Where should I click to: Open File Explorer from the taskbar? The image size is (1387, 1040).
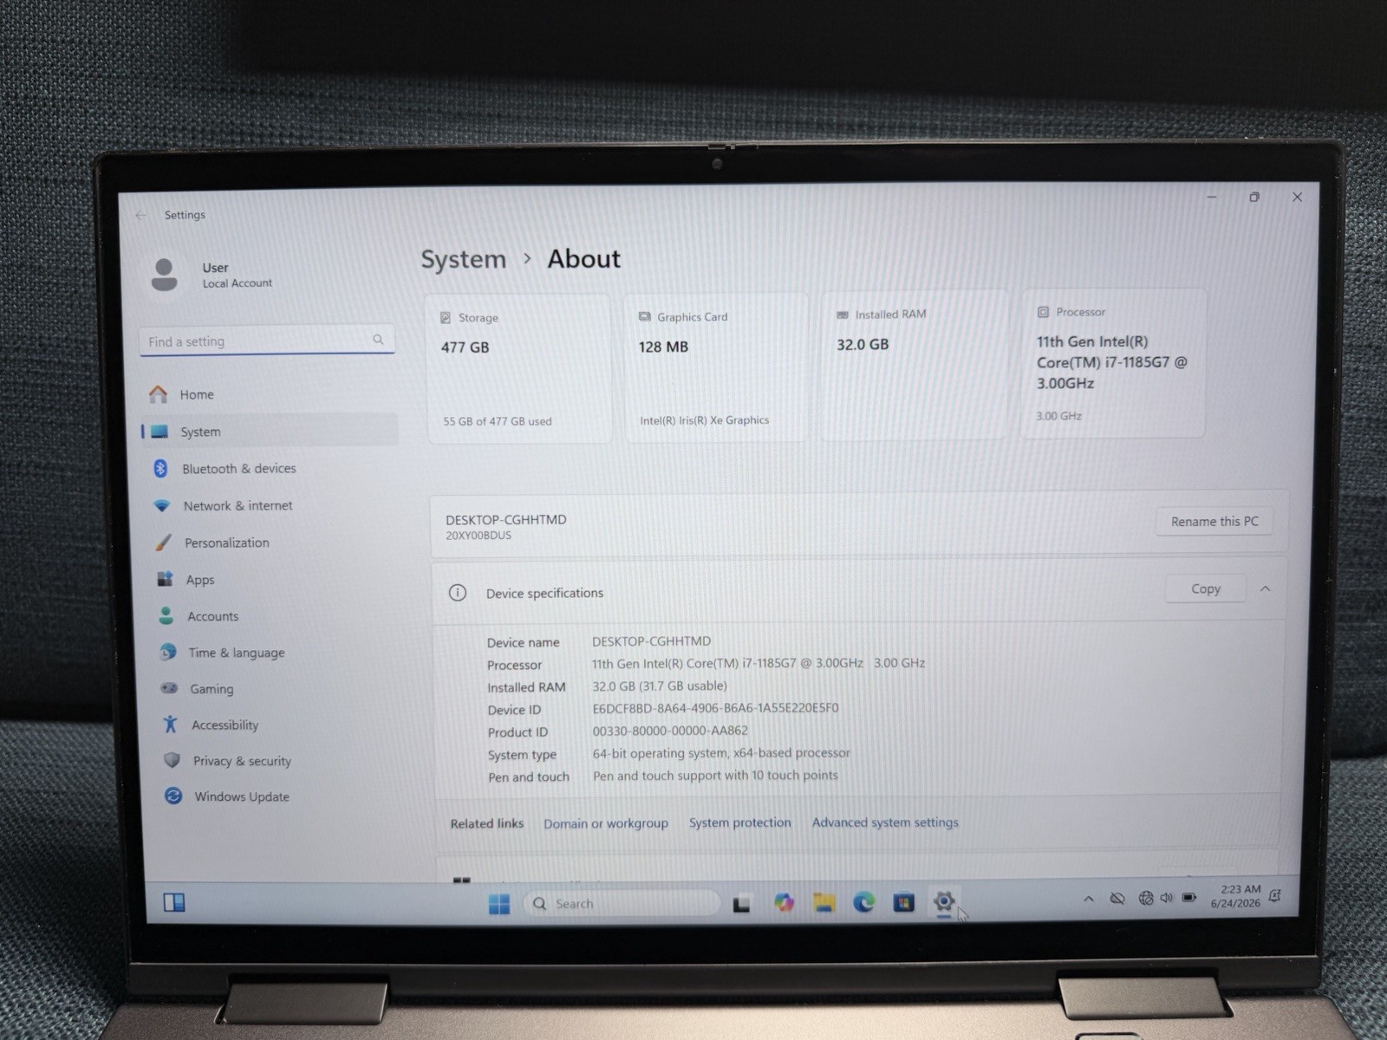[824, 903]
